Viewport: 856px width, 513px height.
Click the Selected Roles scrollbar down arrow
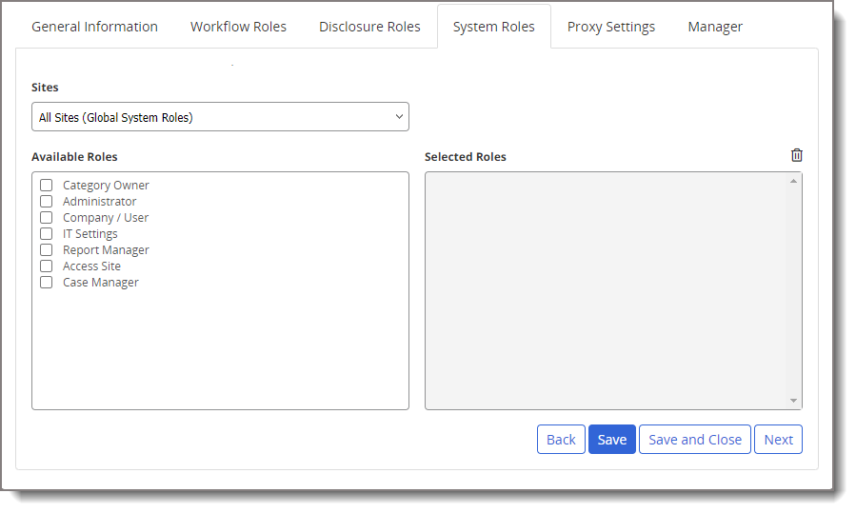pyautogui.click(x=793, y=402)
